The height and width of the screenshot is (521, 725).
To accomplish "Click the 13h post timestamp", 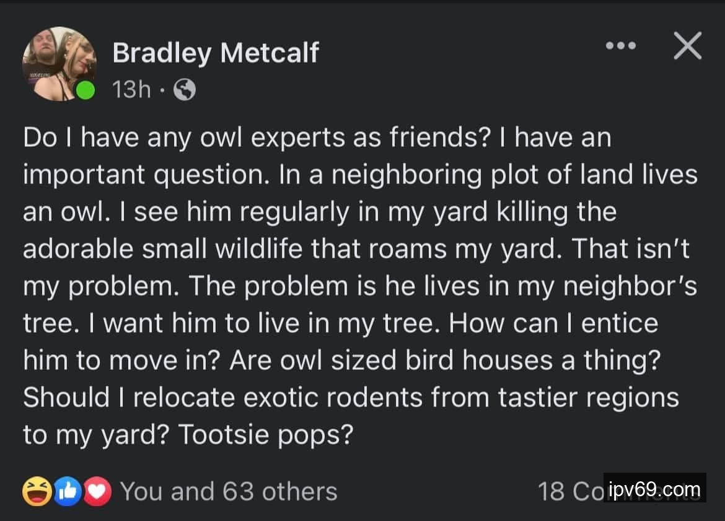I will click(x=131, y=90).
